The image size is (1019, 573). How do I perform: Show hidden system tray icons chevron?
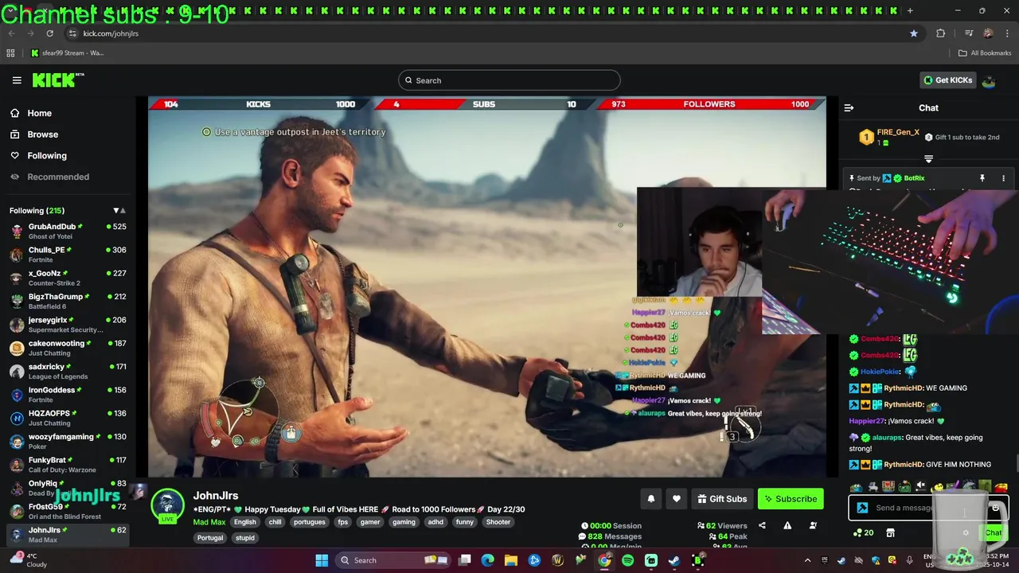807,560
